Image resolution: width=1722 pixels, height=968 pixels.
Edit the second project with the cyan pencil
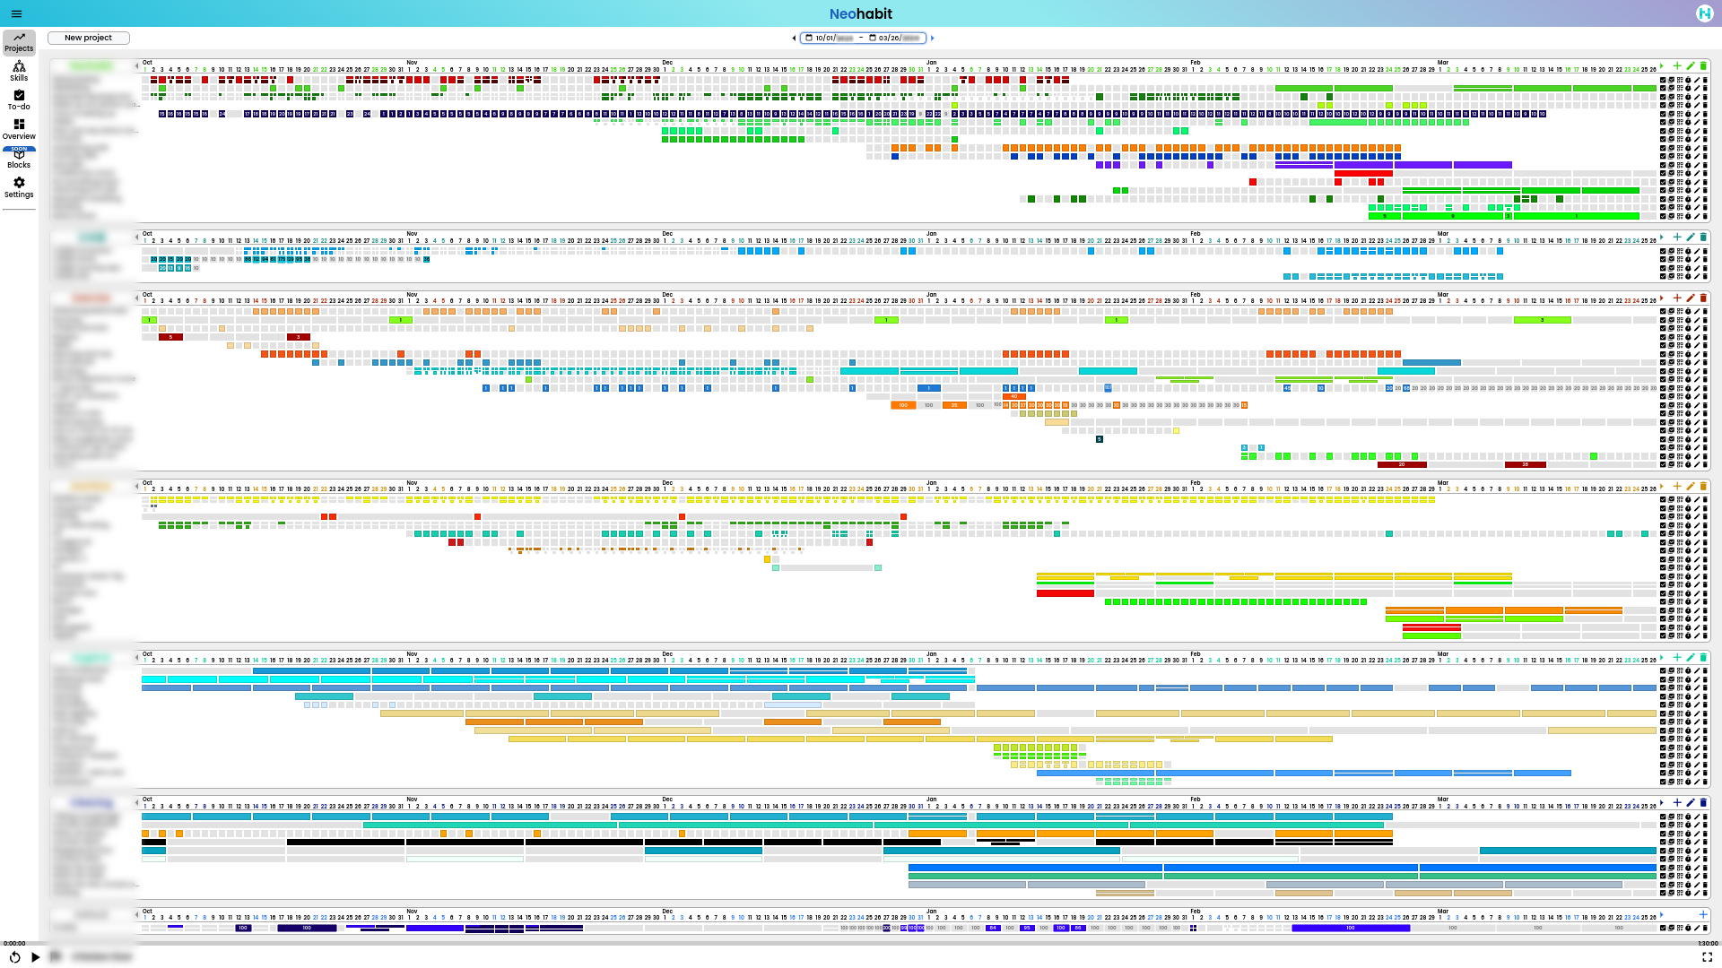[1691, 237]
